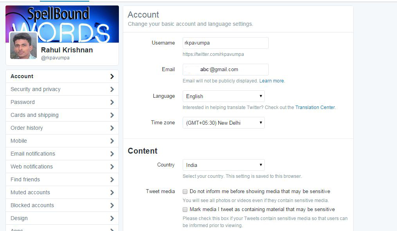Select the Account settings menu item
397x231 pixels.
(x=62, y=76)
